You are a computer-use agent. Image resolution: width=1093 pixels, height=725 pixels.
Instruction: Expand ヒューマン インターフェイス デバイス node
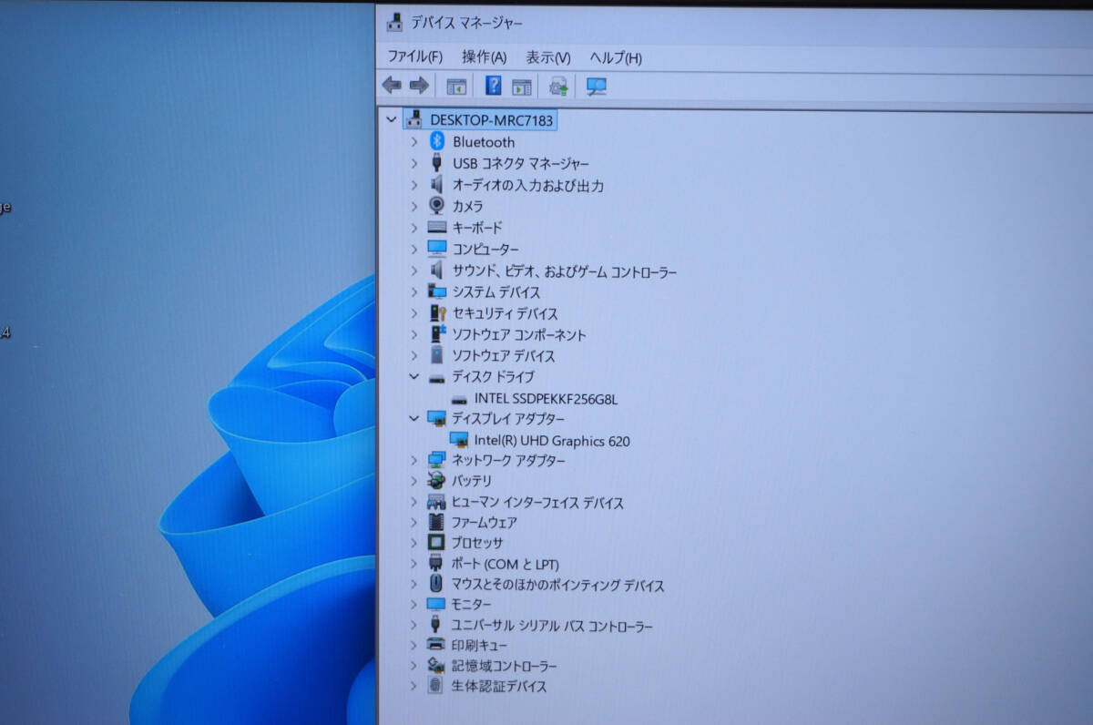pos(414,502)
